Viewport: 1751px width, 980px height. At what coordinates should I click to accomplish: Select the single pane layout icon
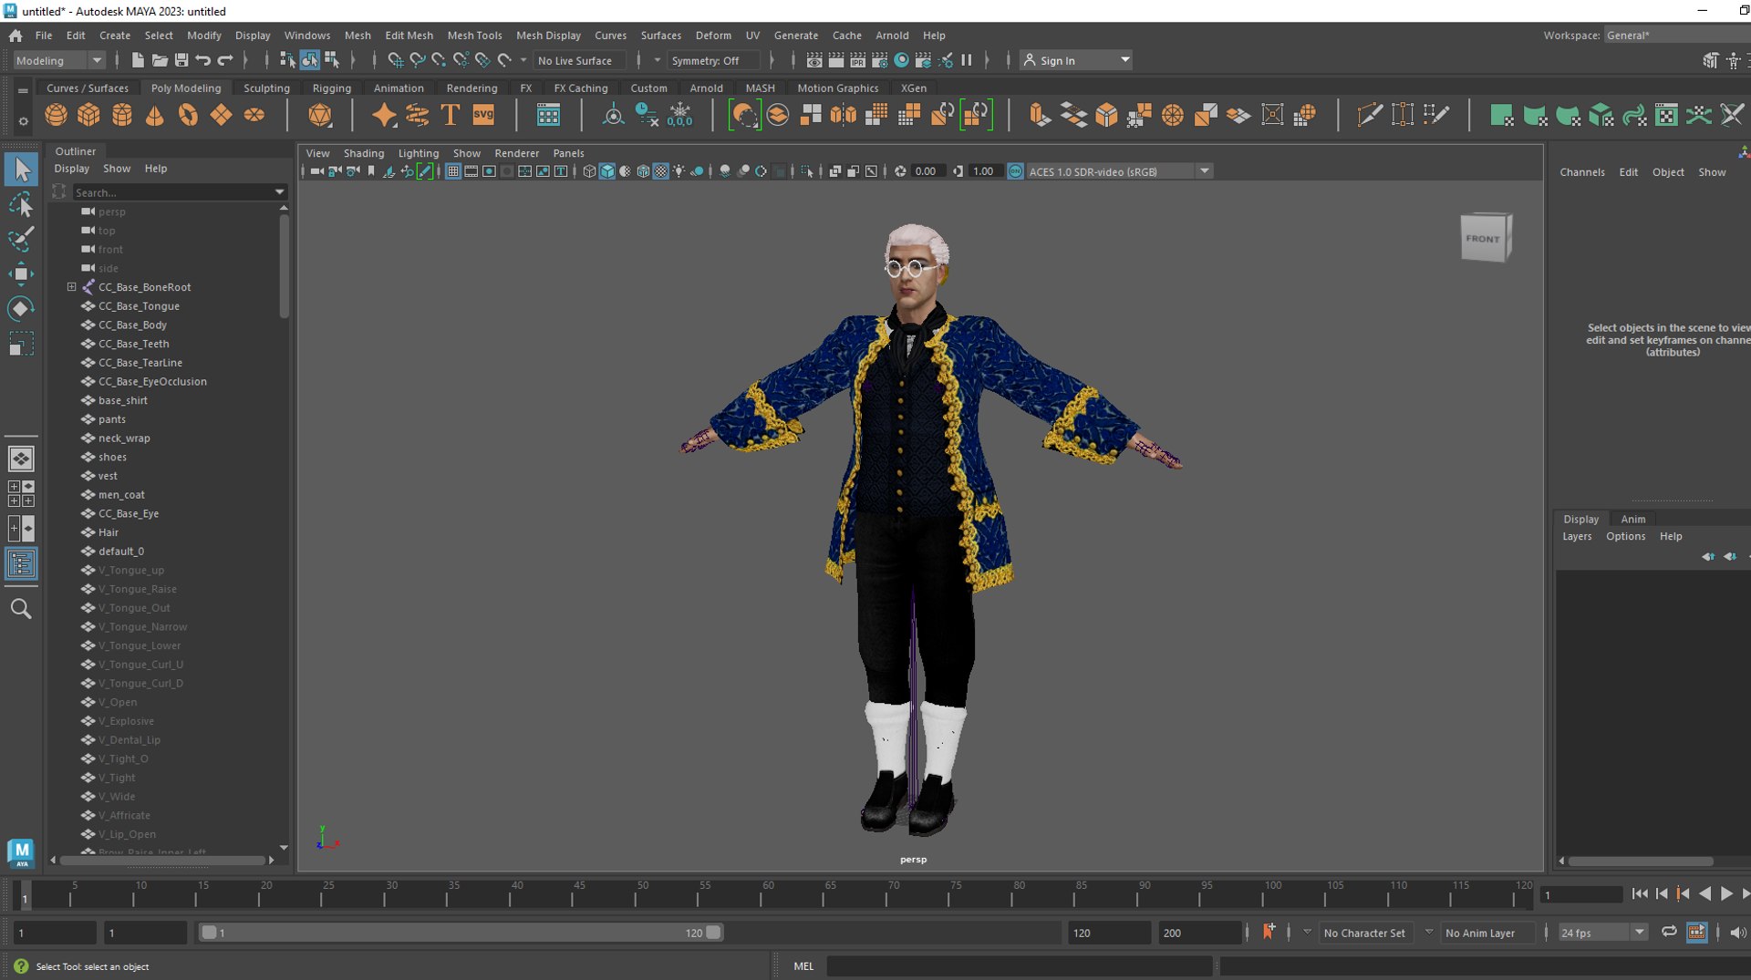21,459
